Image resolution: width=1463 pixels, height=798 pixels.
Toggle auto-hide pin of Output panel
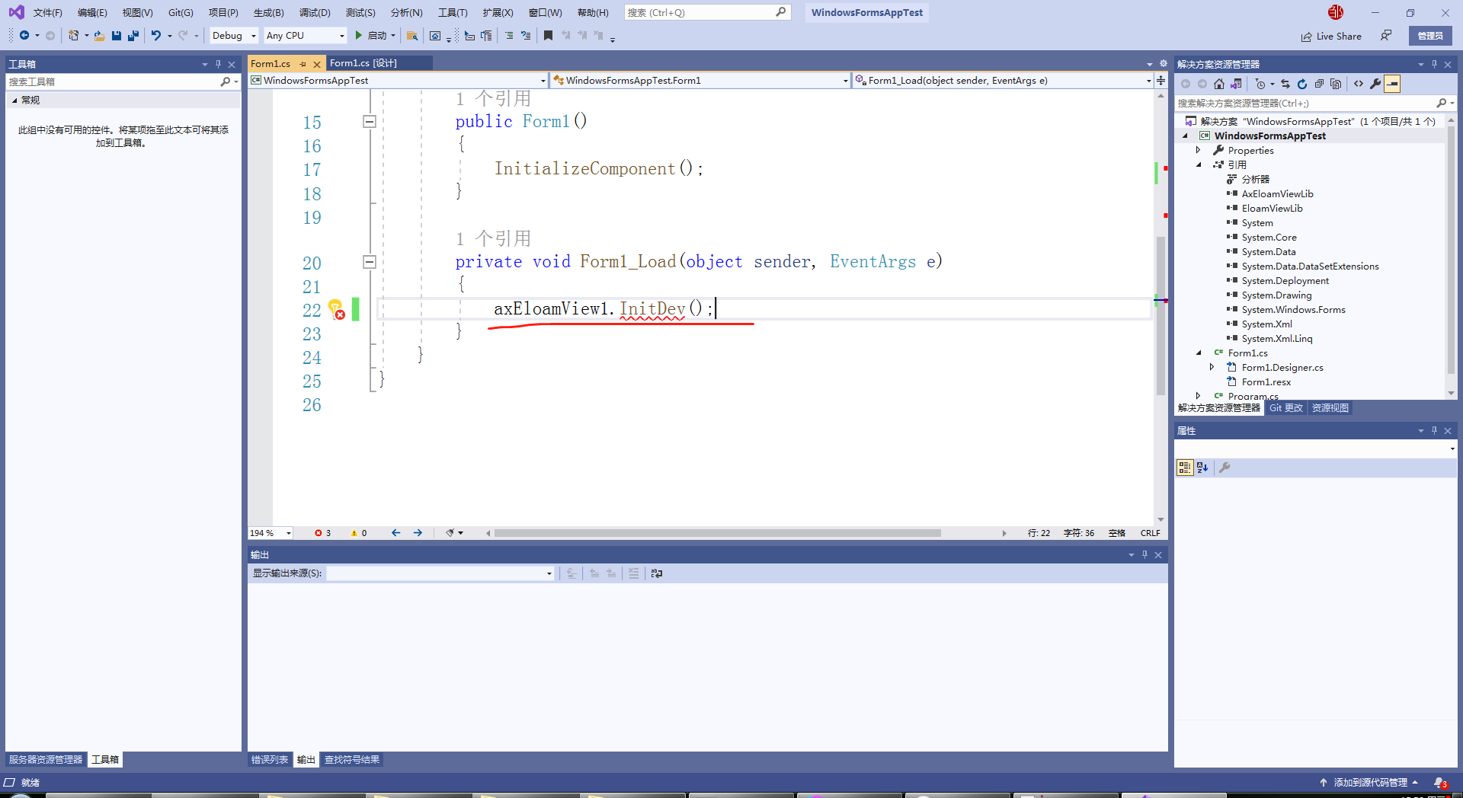coord(1144,554)
